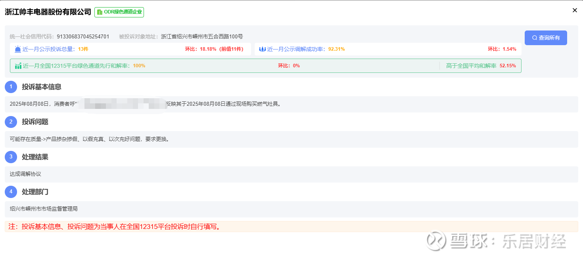Select address 浙江省绍兴市嵊州市五合西路100号
583x259 pixels.
point(202,36)
